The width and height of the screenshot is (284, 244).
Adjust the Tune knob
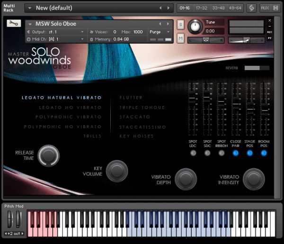[195, 27]
